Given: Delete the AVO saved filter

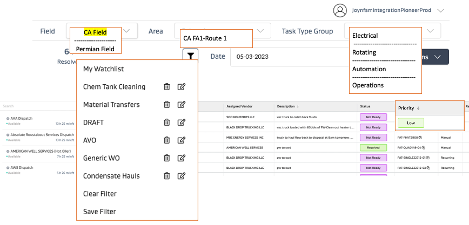Looking at the screenshot, I should (167, 140).
